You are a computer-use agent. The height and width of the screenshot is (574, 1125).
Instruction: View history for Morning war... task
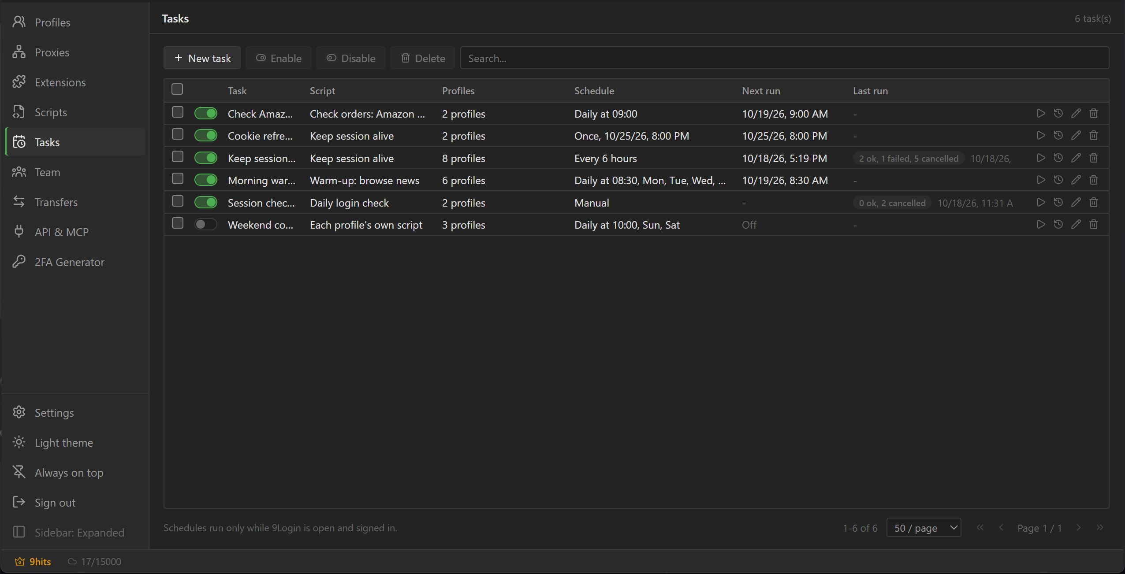(1058, 180)
